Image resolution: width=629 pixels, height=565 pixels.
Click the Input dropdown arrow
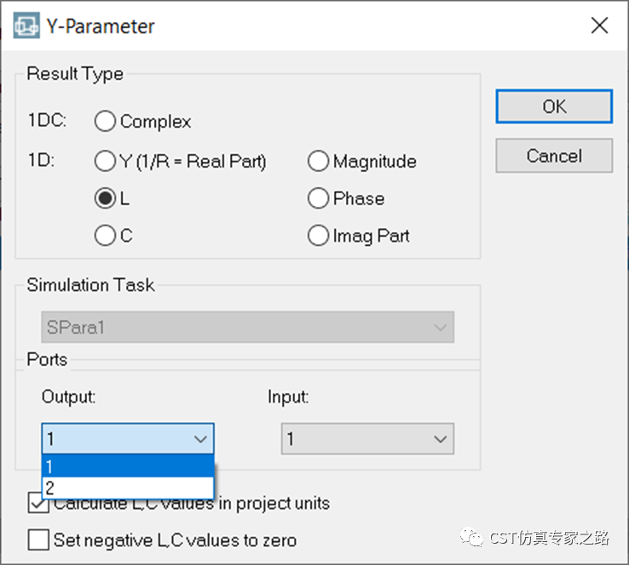tap(440, 439)
